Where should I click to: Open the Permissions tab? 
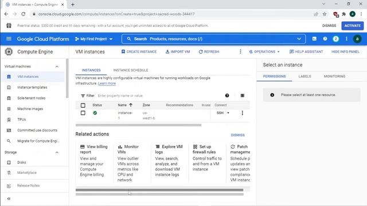tap(274, 76)
